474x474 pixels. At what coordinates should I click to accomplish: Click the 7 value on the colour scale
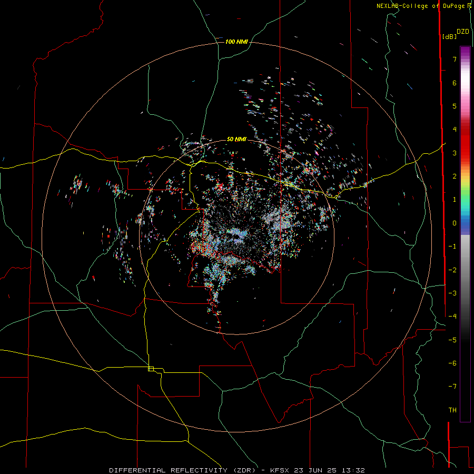[x=455, y=59]
